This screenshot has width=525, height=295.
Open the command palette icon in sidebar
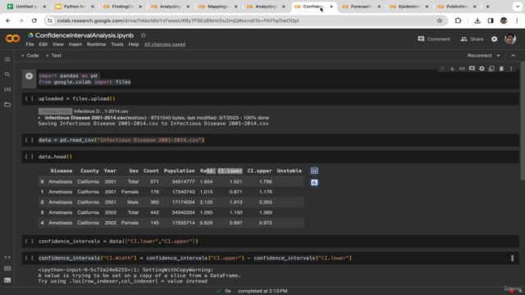pyautogui.click(x=7, y=269)
